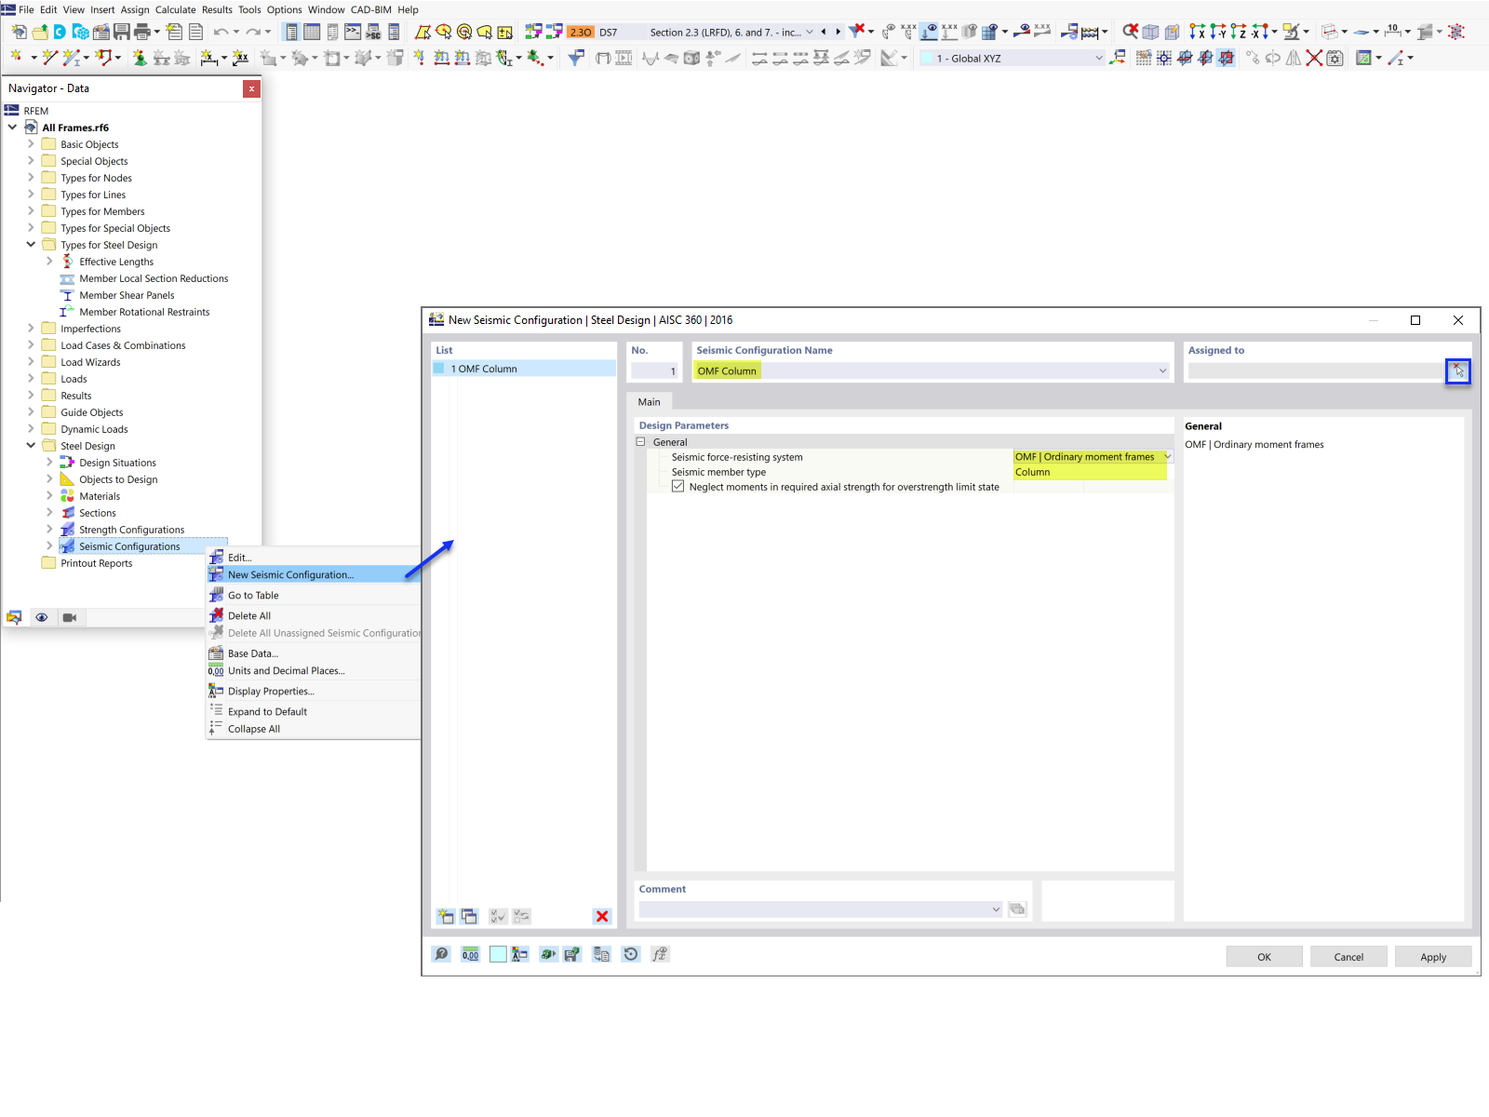The width and height of the screenshot is (1489, 1117).
Task: Click the Undo arrow in toolbar
Action: point(221,32)
